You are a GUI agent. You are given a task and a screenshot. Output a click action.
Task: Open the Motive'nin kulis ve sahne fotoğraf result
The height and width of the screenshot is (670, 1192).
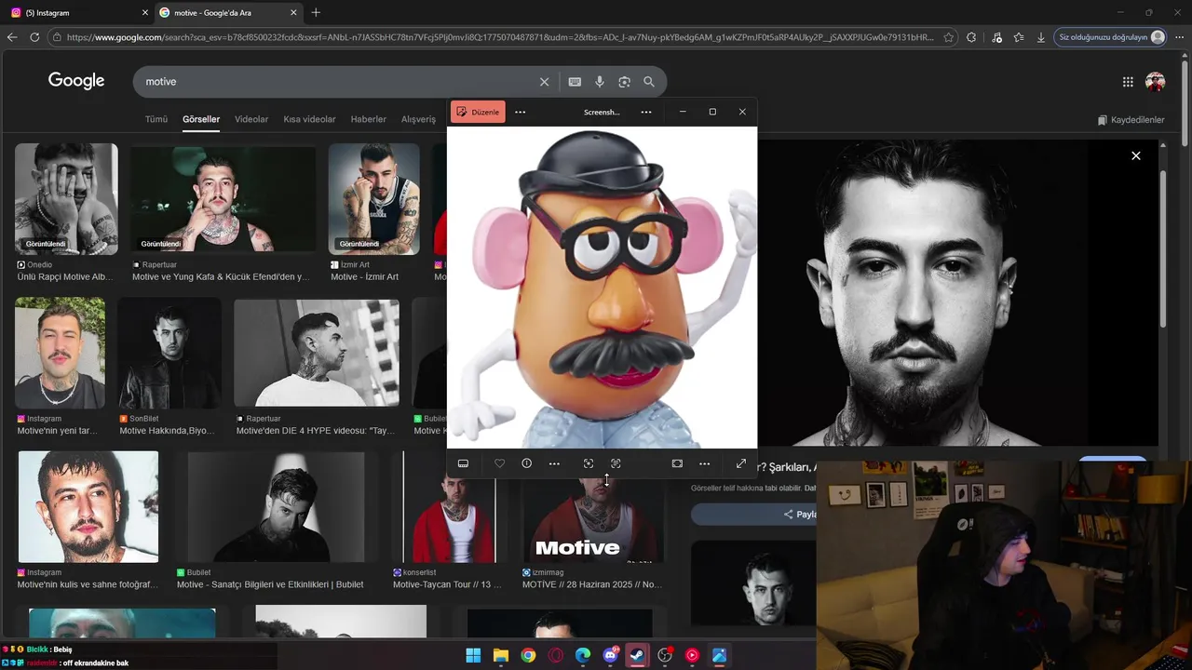[88, 507]
